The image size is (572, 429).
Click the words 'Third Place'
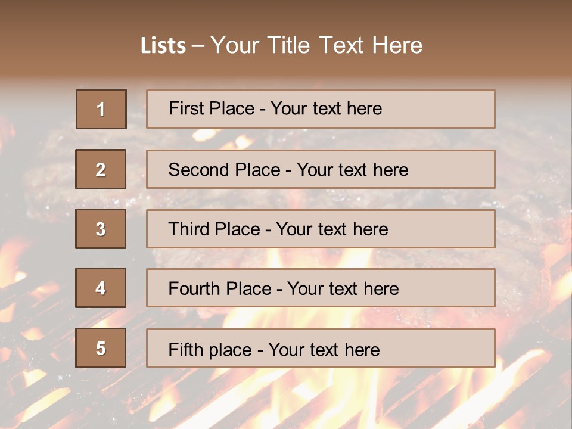(x=214, y=229)
